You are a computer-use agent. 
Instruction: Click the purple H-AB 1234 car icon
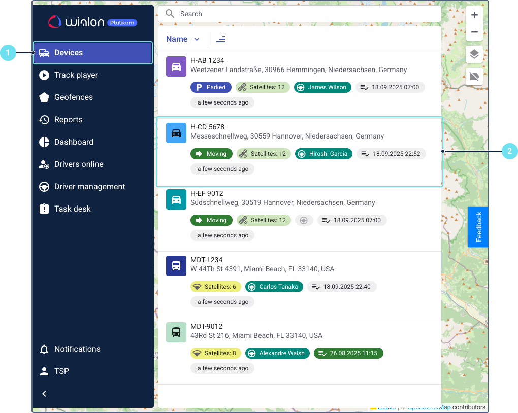tap(176, 66)
